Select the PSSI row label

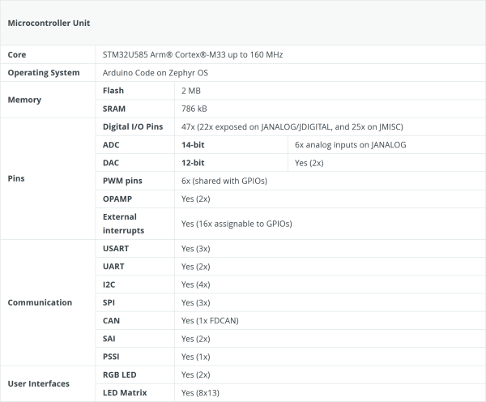click(x=113, y=357)
